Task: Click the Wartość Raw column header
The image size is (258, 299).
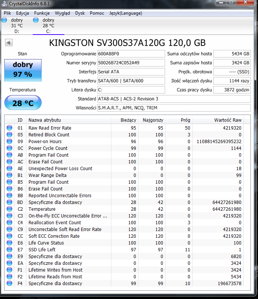Action: [218, 120]
